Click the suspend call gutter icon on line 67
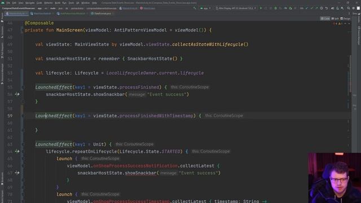This screenshot has height=203, width=361. tap(17, 173)
